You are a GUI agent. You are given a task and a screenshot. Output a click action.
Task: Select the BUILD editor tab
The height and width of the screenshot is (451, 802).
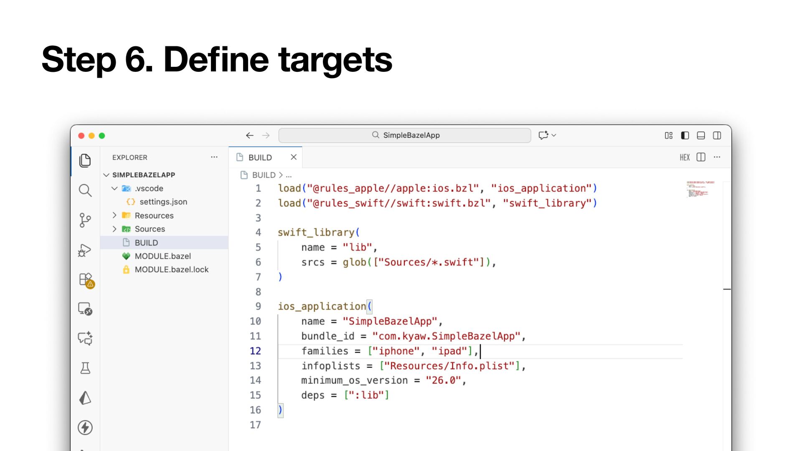260,157
